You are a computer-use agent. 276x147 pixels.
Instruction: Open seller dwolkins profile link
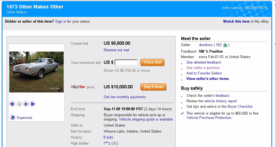206,45
